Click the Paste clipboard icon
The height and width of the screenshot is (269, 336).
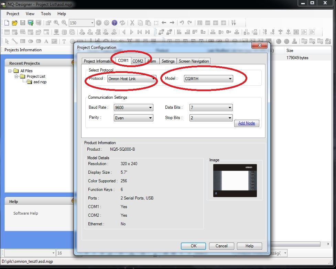click(148, 23)
